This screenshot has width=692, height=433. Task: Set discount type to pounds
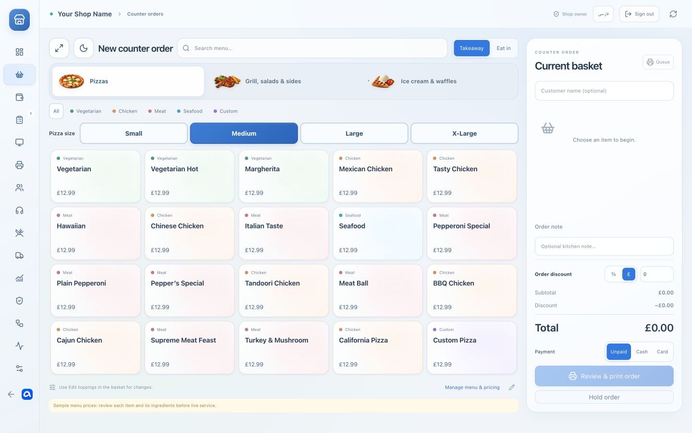click(629, 274)
